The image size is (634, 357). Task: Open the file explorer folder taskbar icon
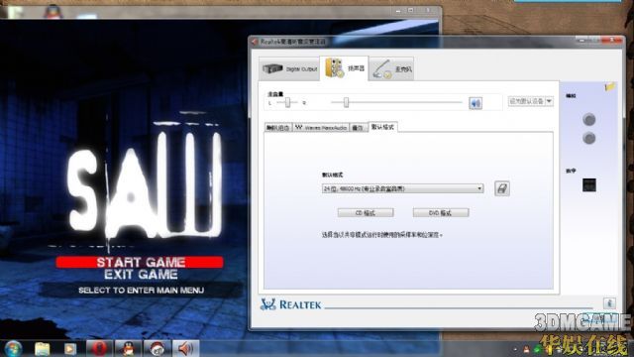[x=42, y=348]
